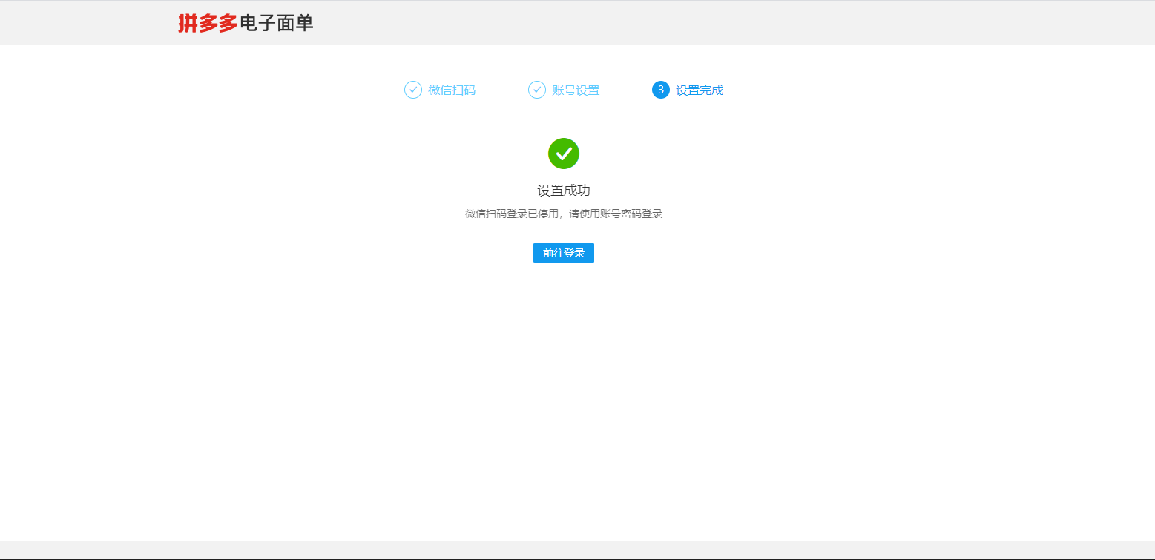Click the 微信扫码 step checkmark circle
The height and width of the screenshot is (560, 1155).
[413, 90]
